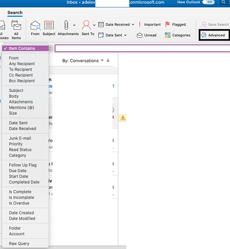The height and width of the screenshot is (249, 230).
Task: Choose Cc Recipient menu entry
Action: [25, 75]
